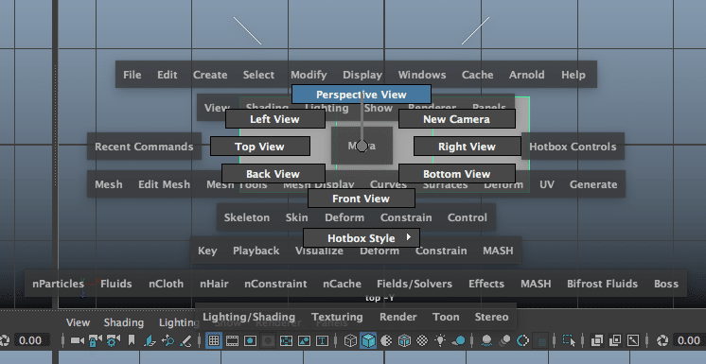
Task: Toggle the Safe Title overlay
Action: [x=322, y=340]
